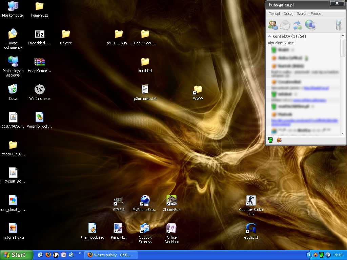This screenshot has width=347, height=260.
Task: Launch ChomikBox from the desktop
Action: coord(171,201)
